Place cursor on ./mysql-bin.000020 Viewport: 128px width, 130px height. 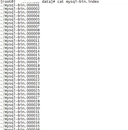point(20,73)
